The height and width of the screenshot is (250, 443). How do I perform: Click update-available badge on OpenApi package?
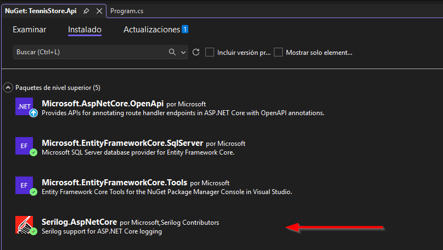point(33,113)
